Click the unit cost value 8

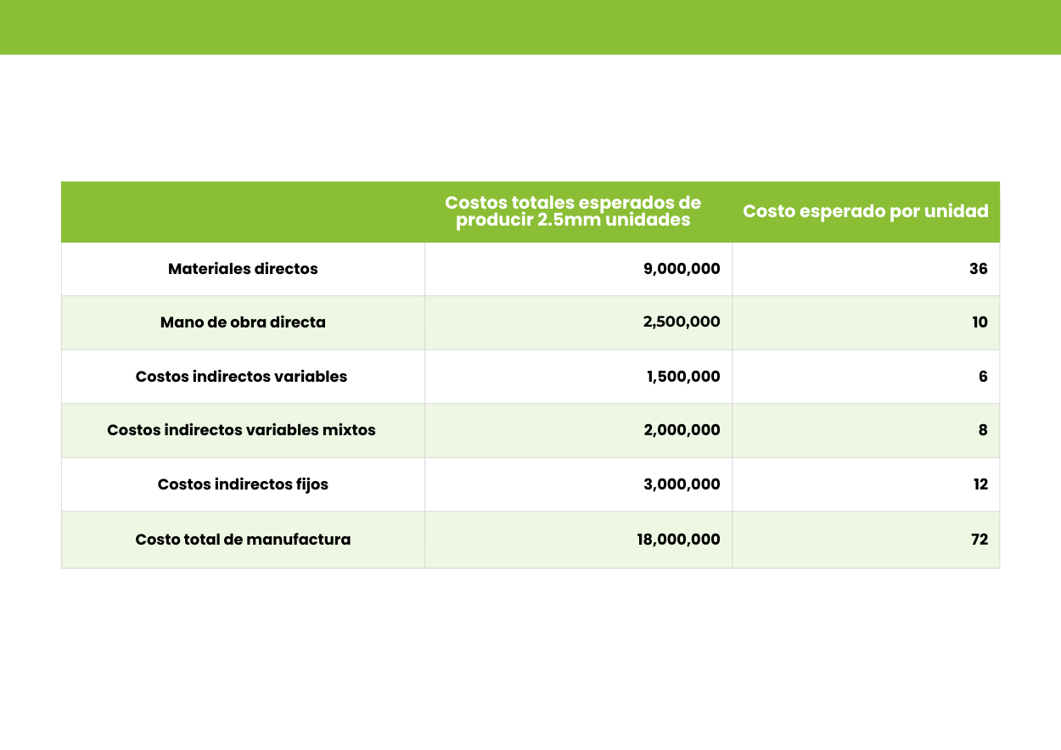(x=983, y=430)
